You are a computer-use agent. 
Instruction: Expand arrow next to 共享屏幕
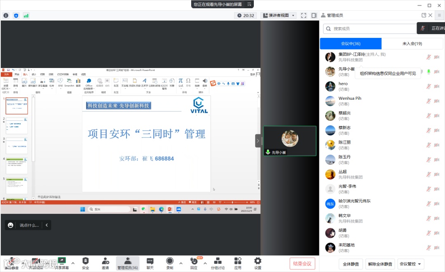pos(73,263)
